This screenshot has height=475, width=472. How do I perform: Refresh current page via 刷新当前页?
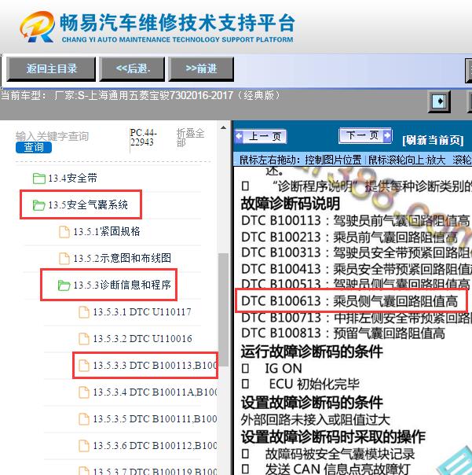[x=433, y=140]
